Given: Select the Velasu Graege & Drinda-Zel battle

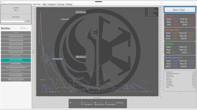Looking at the screenshot, I should [16, 68].
